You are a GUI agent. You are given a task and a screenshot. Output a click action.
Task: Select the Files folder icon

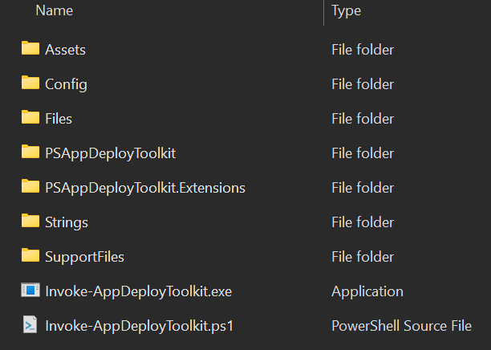click(x=30, y=117)
